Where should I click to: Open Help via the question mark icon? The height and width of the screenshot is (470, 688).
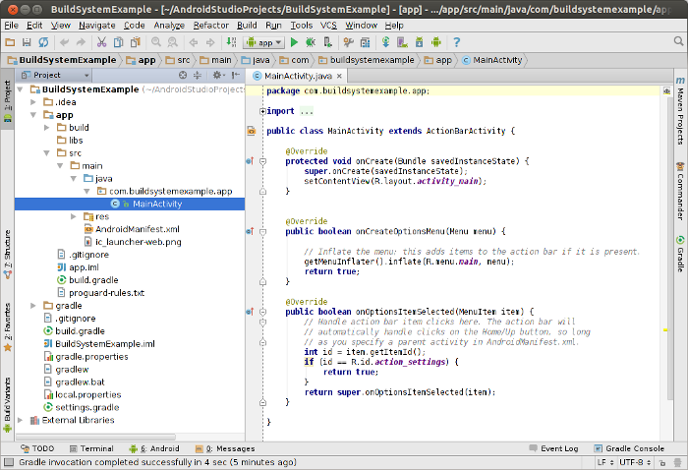click(x=456, y=42)
